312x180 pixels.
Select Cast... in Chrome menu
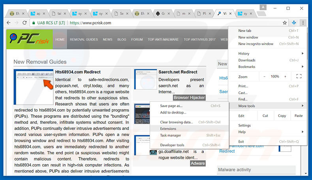(243, 93)
